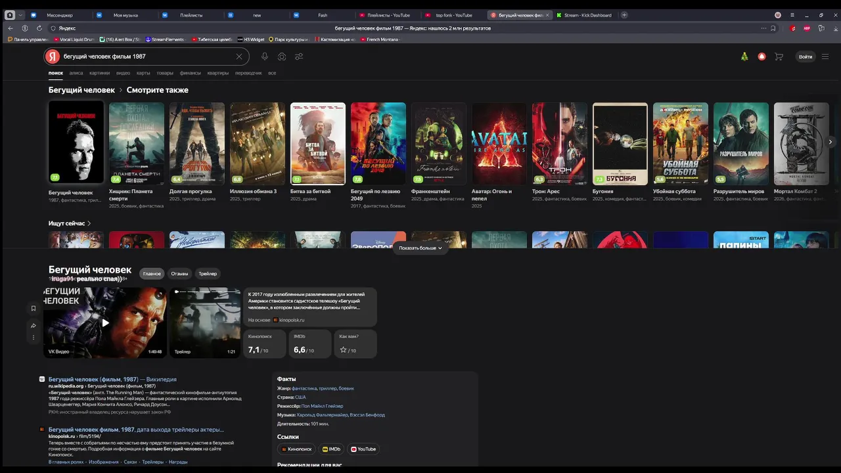
Task: Open the Кинопоиск 7,1 rating card
Action: click(x=265, y=344)
